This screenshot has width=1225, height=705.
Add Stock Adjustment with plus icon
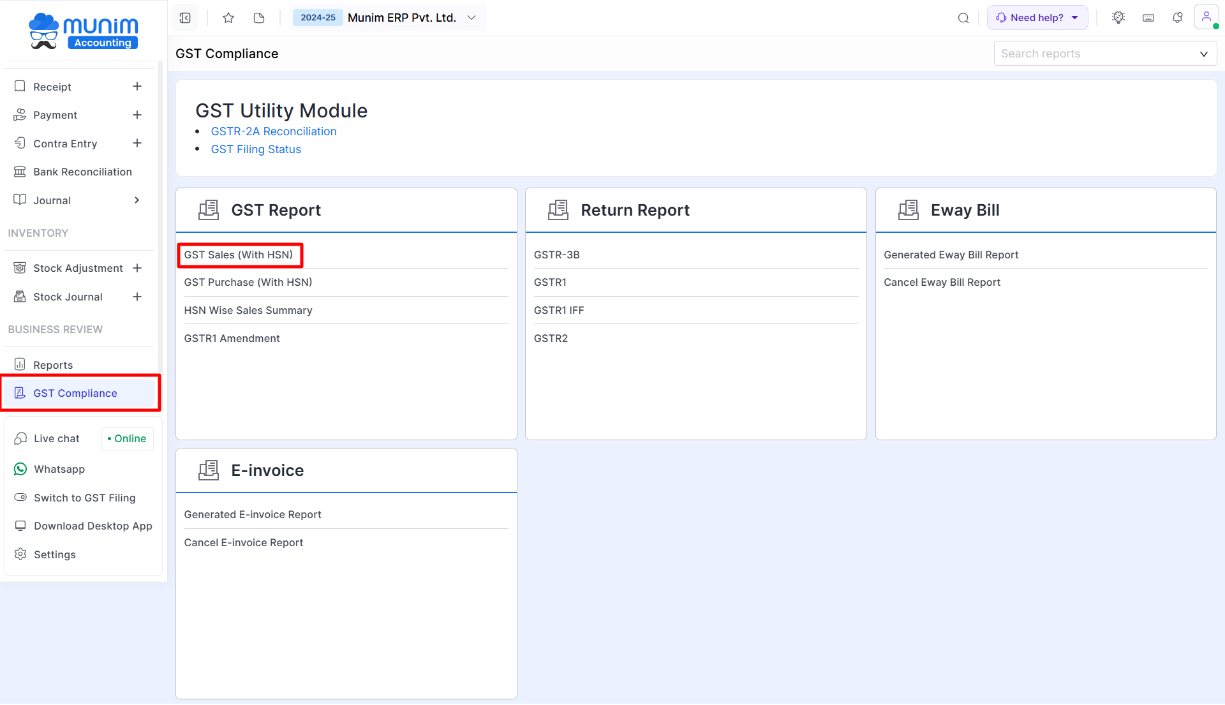(137, 268)
